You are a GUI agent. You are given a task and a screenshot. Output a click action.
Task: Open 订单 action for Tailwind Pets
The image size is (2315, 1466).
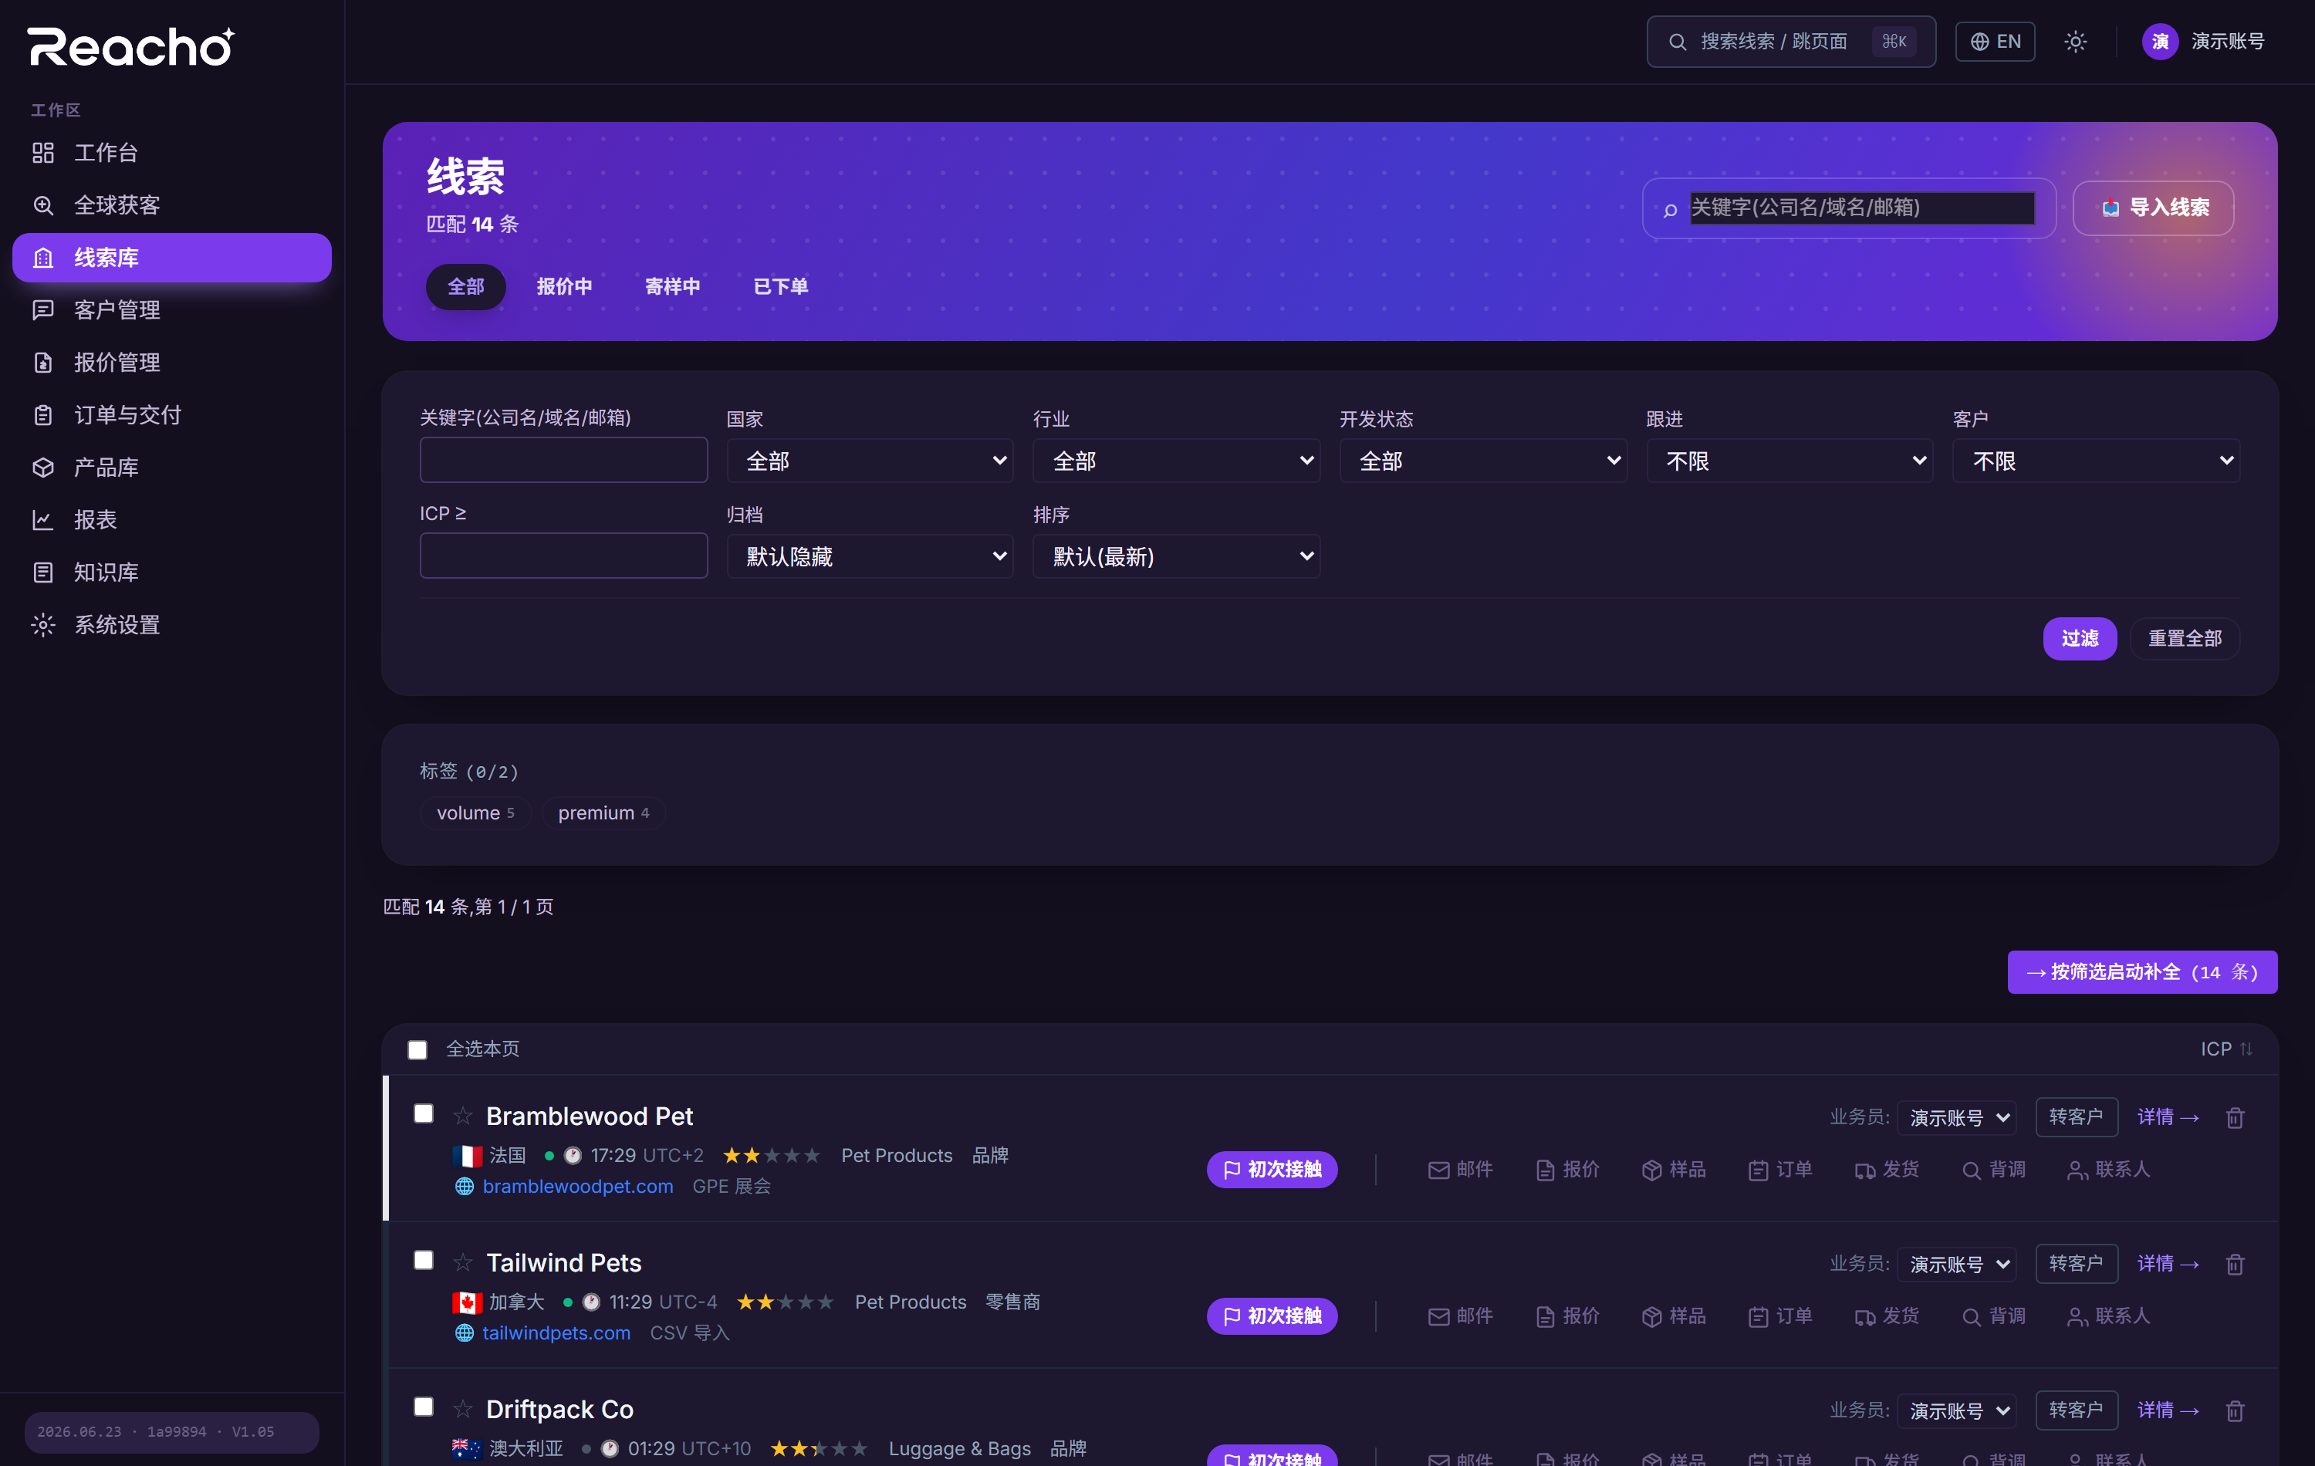click(x=1780, y=1316)
